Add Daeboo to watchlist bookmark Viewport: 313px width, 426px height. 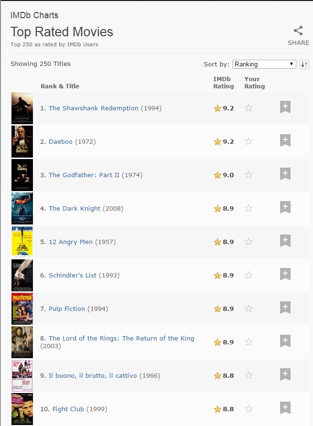285,140
